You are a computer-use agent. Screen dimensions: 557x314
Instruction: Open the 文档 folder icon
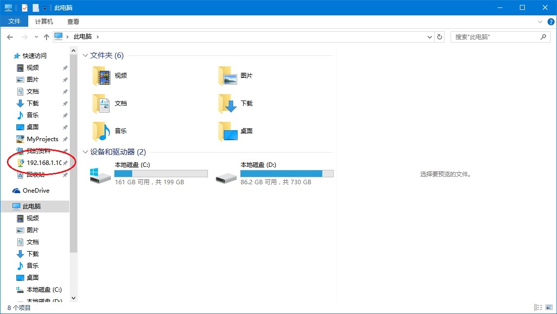(101, 104)
